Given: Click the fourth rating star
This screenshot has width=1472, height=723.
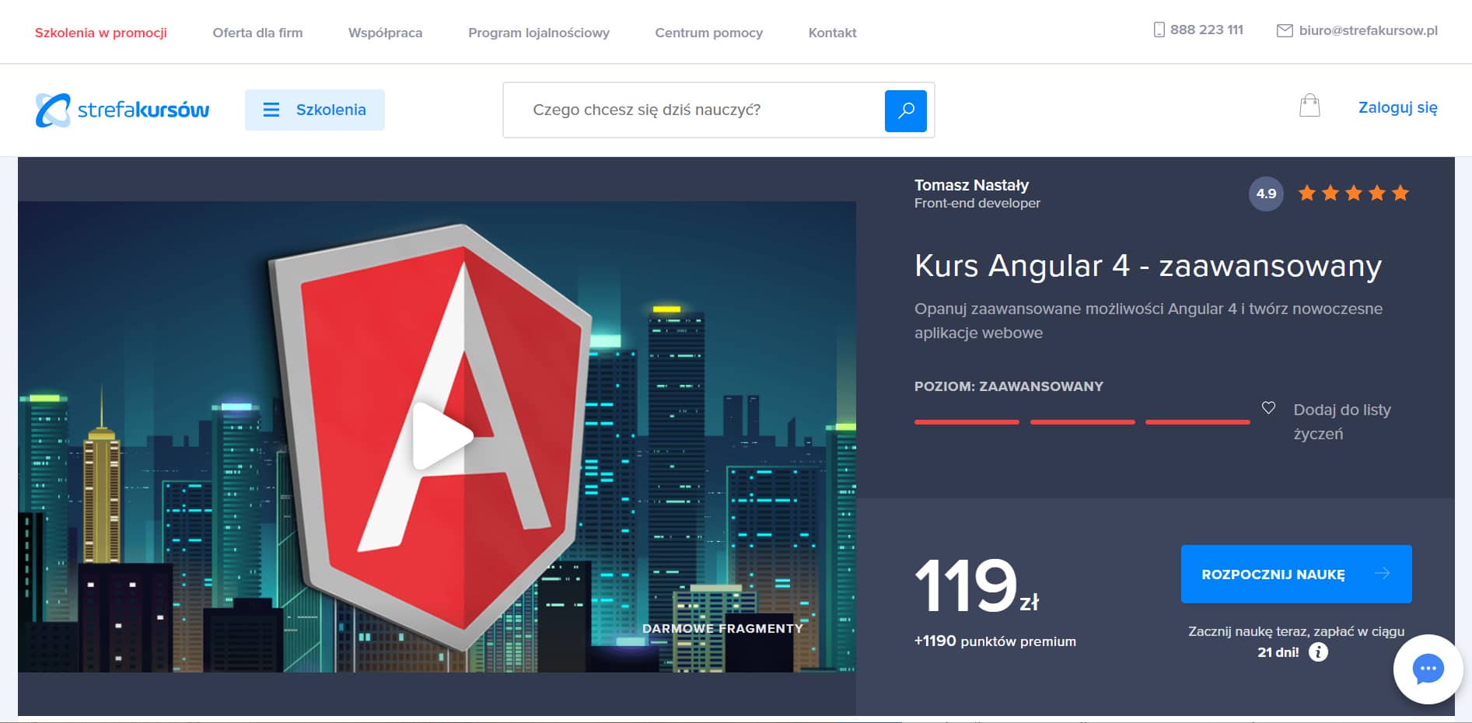Looking at the screenshot, I should click(x=1377, y=193).
